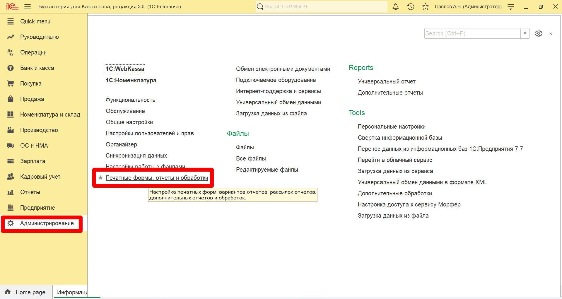Open the section settings gear icon
Image resolution: width=562 pixels, height=299 pixels.
pos(539,33)
